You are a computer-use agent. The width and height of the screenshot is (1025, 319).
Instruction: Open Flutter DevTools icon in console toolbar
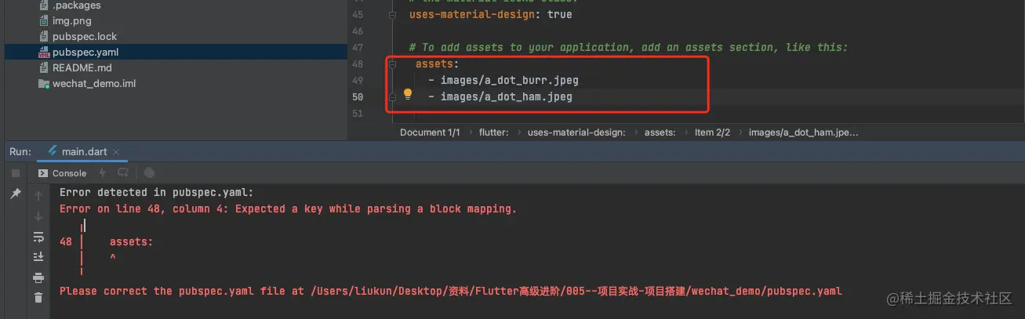149,172
